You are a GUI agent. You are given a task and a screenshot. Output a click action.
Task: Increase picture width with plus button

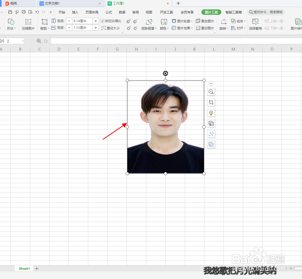[x=96, y=28]
